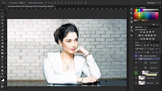The width and height of the screenshot is (162, 91).
Task: Open the layer filter Kind dropdown
Action: tap(139, 45)
